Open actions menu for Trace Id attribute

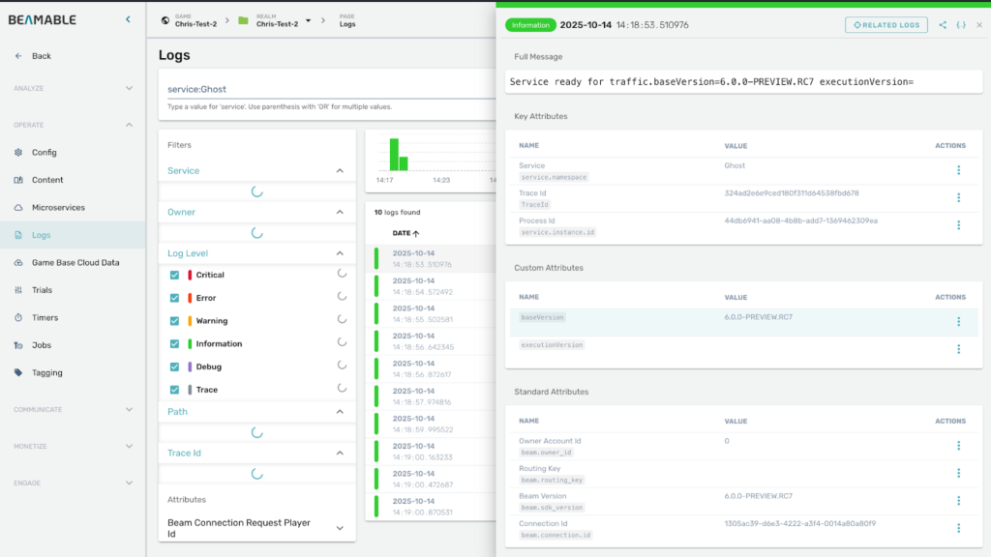click(958, 197)
